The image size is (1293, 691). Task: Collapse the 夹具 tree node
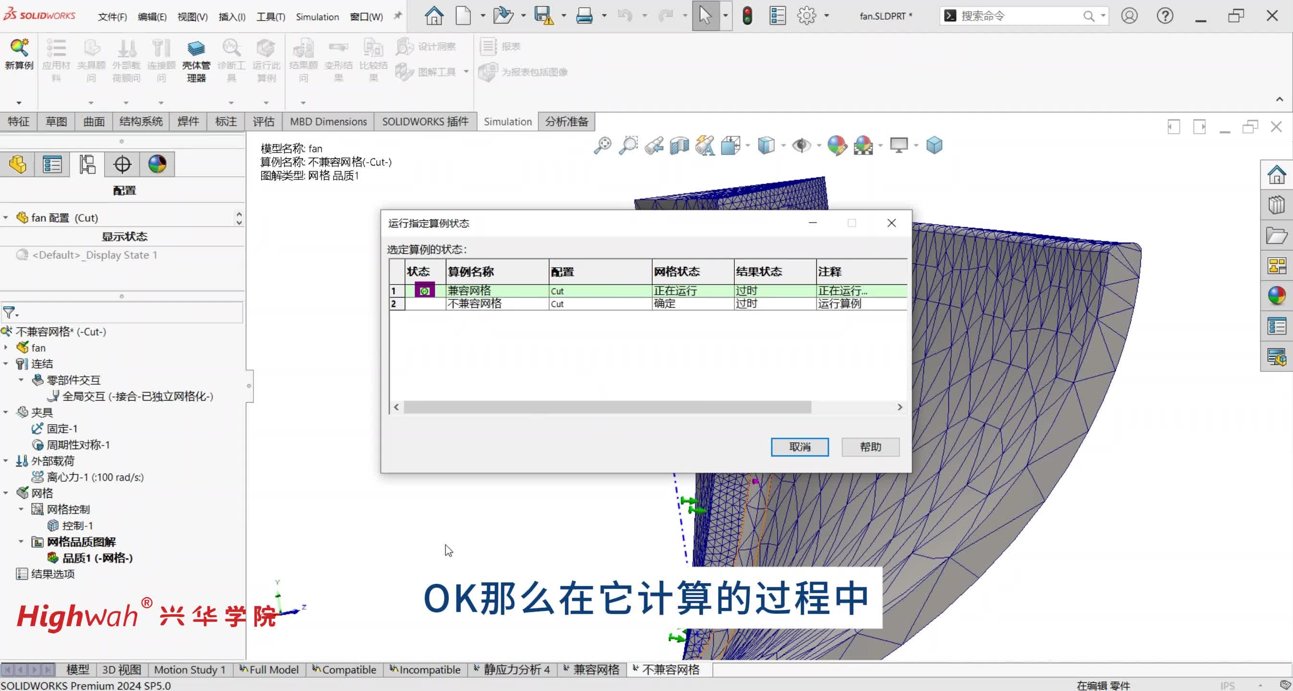pos(6,413)
